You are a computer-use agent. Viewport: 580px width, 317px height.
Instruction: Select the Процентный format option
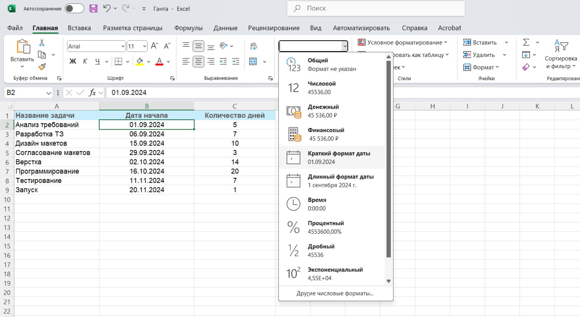[332, 227]
